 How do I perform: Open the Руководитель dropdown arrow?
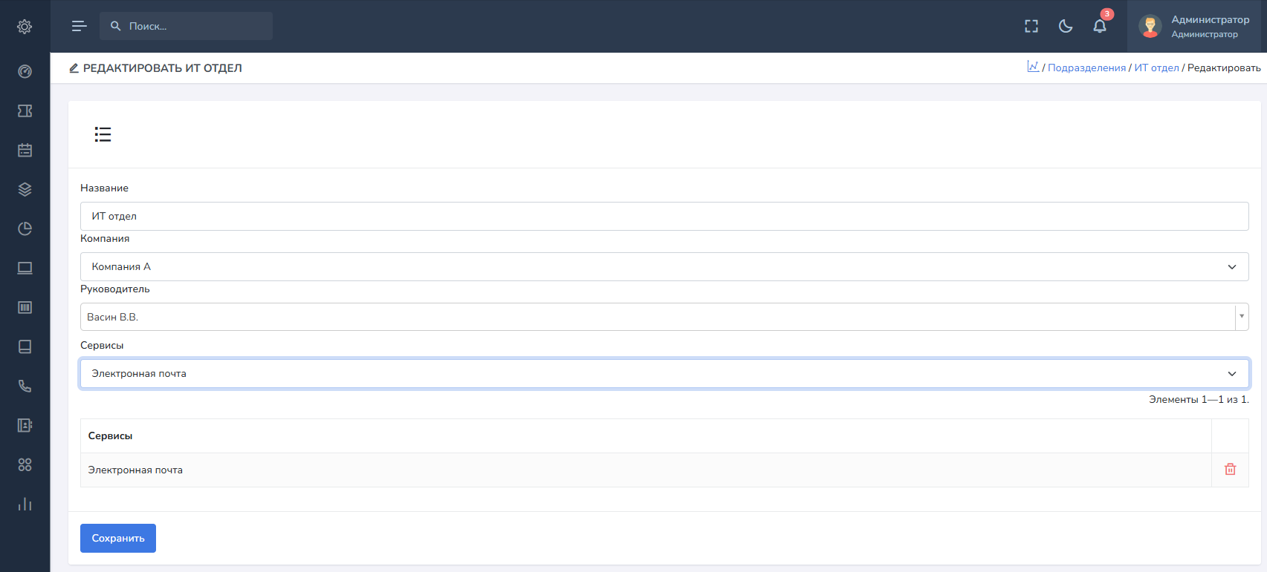[x=1241, y=317]
